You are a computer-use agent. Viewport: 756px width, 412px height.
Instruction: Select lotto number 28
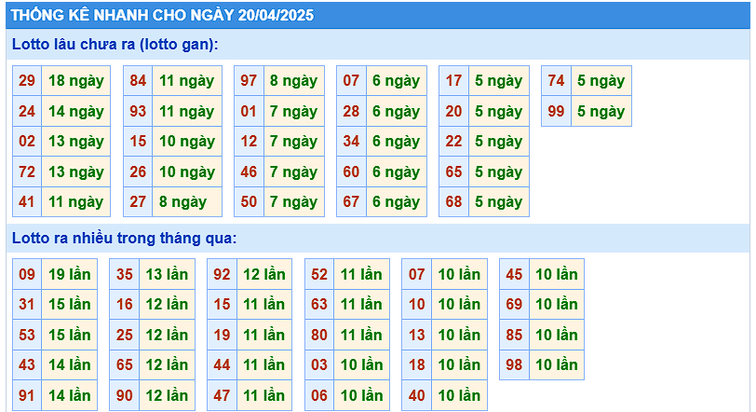352,112
